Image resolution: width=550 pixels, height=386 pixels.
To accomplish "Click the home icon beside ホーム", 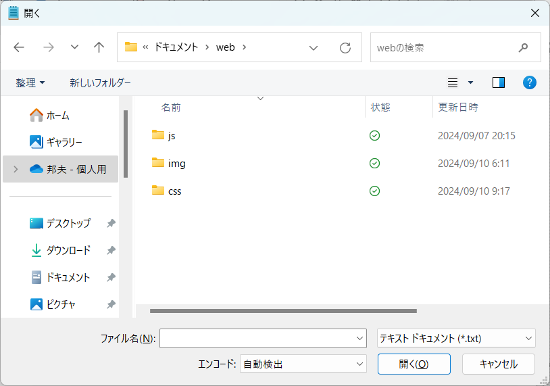I will tap(36, 115).
